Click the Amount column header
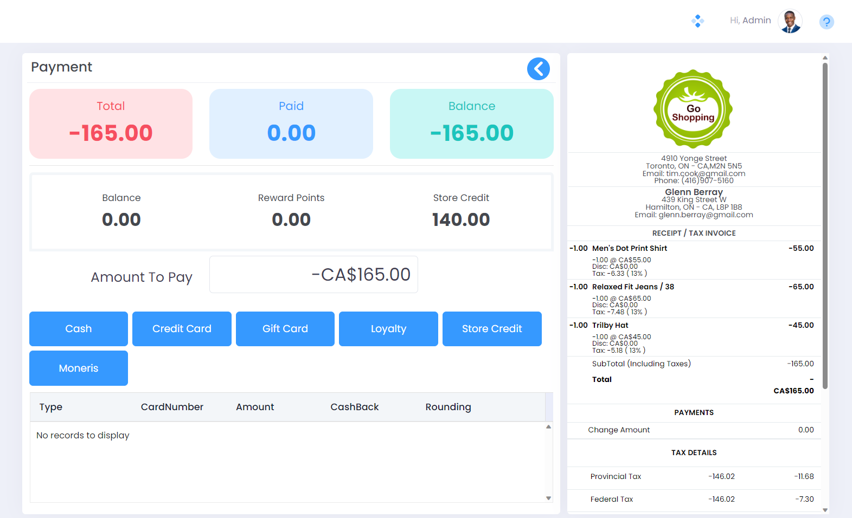Image resolution: width=852 pixels, height=518 pixels. point(255,407)
